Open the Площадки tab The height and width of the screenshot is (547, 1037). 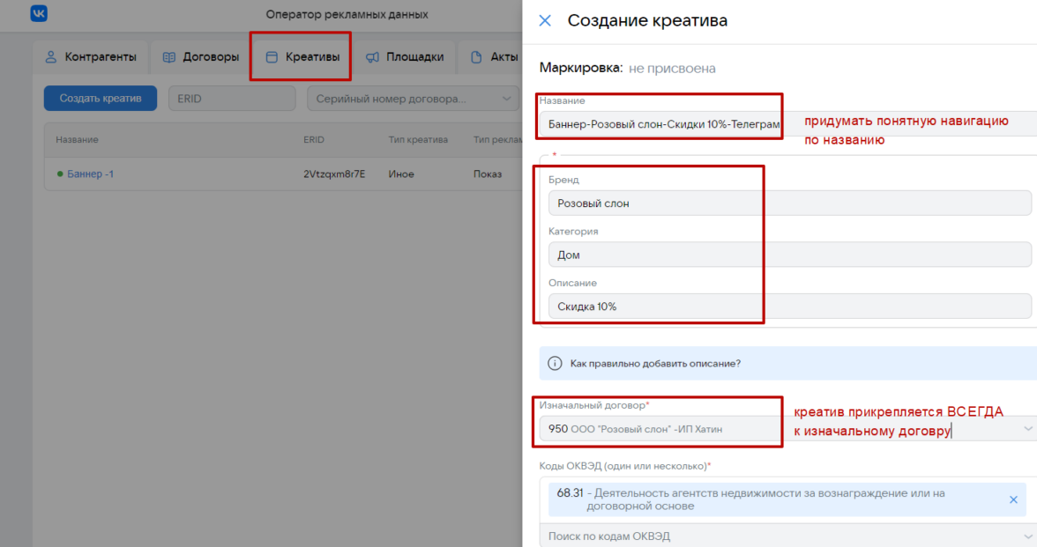(404, 57)
